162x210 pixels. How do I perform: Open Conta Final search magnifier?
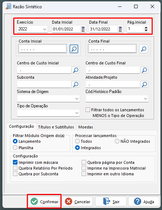tap(143, 49)
